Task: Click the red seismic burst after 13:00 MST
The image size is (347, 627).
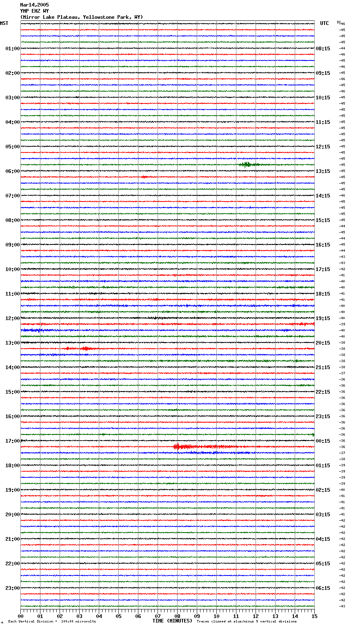Action: pos(83,349)
